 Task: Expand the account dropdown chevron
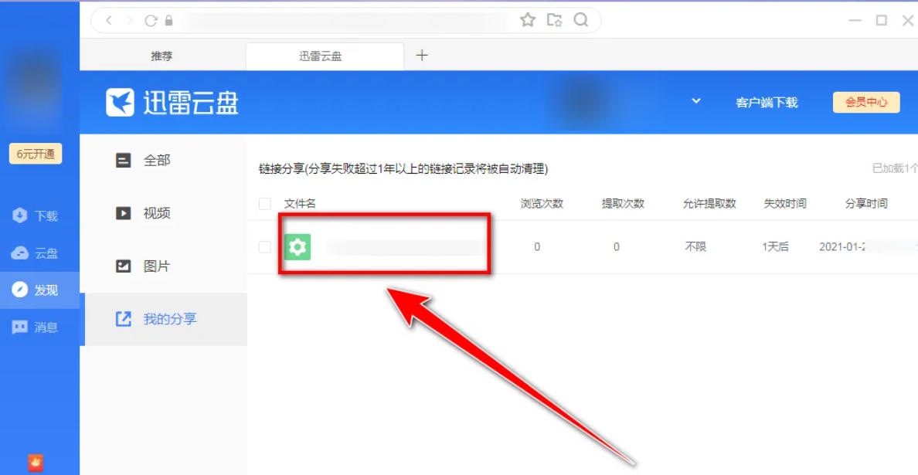696,101
